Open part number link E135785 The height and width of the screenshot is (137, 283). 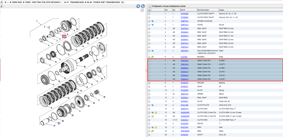coord(184,57)
